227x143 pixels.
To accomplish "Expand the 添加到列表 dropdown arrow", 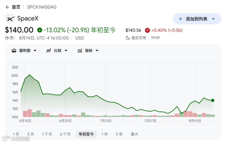I will 213,19.
